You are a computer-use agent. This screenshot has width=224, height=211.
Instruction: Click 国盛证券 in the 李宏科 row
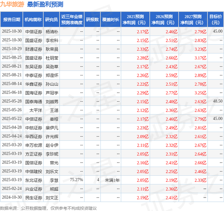tap(34, 40)
